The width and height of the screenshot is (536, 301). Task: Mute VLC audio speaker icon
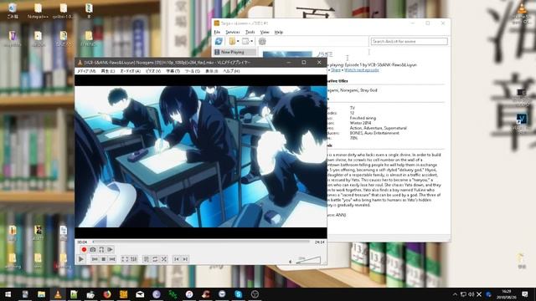tap(291, 262)
